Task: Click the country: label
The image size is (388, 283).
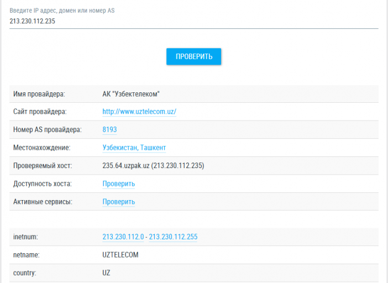Action: (24, 273)
